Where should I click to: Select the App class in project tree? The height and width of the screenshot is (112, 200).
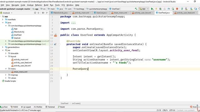pos(14,29)
